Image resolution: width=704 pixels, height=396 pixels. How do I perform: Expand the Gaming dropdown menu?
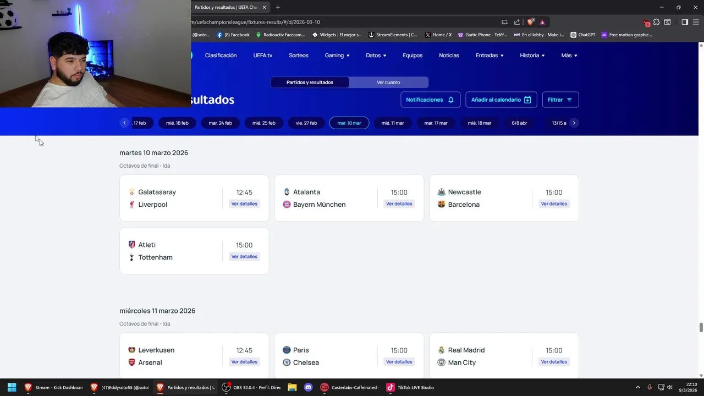[x=337, y=56]
